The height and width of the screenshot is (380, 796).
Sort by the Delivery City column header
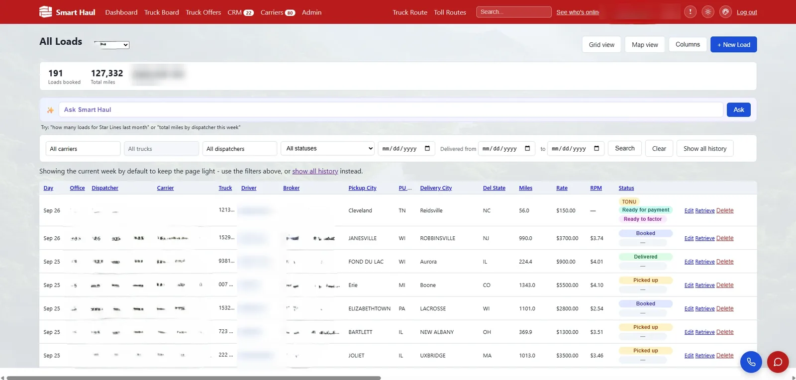point(436,188)
